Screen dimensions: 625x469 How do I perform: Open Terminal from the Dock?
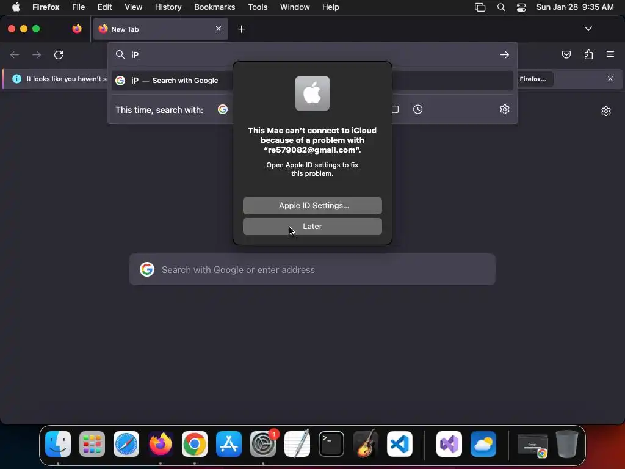[x=331, y=443]
